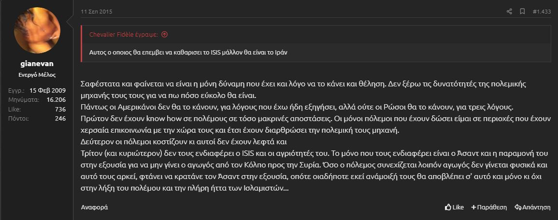Expand the quoted text about Ιράν
Viewport: 558px width, 220px height.
[x=188, y=52]
